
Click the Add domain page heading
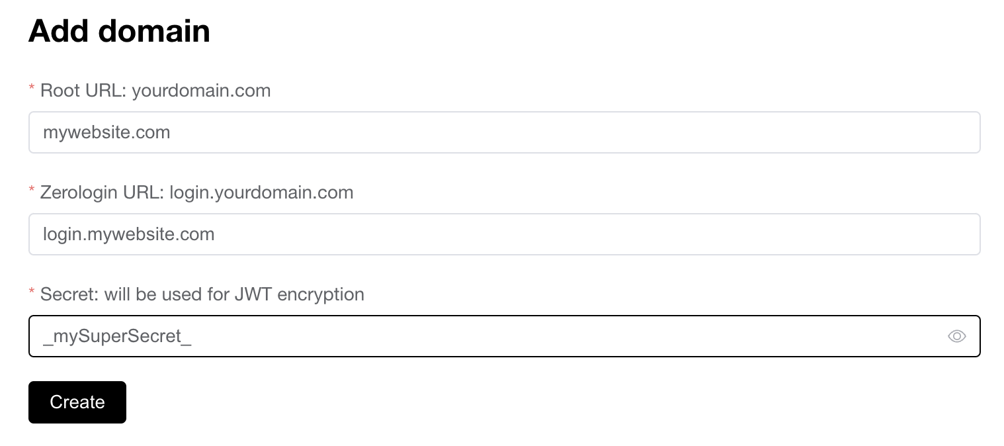pos(119,30)
